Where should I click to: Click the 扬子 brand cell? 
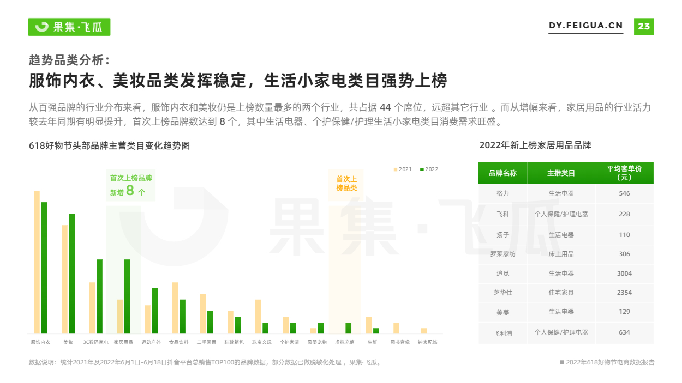[x=503, y=235]
